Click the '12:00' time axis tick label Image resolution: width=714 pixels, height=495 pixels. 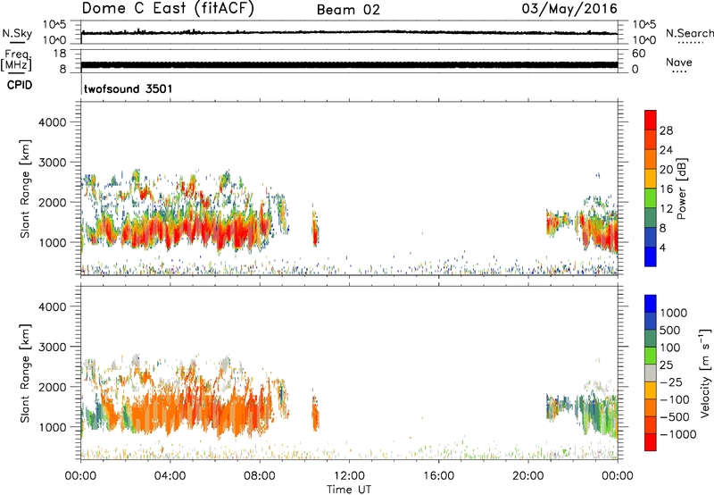[x=349, y=476]
